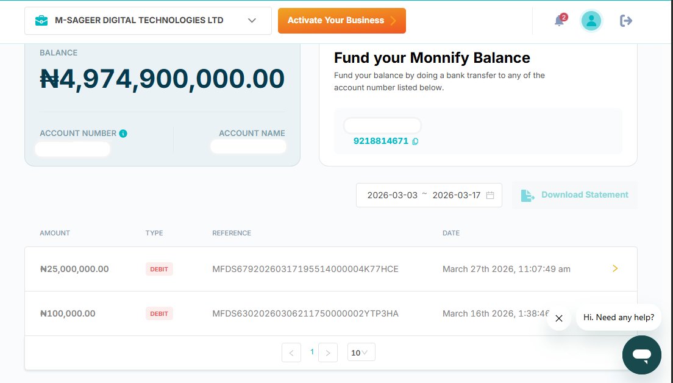Click DEBIT badge in ₦25,000,000.00 row
Image resolution: width=673 pixels, height=383 pixels.
pyautogui.click(x=159, y=269)
